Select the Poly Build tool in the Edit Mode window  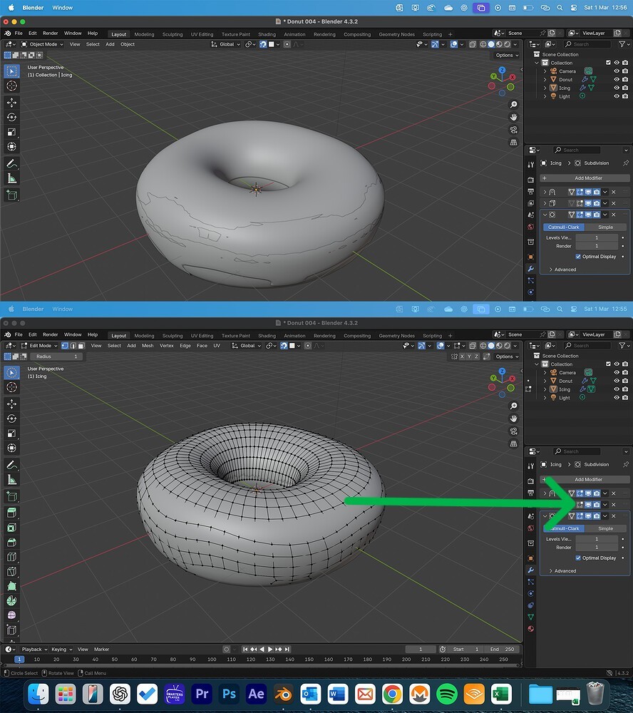(12, 586)
